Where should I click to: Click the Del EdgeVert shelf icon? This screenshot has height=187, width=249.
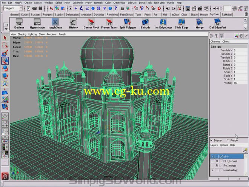(x=218, y=23)
